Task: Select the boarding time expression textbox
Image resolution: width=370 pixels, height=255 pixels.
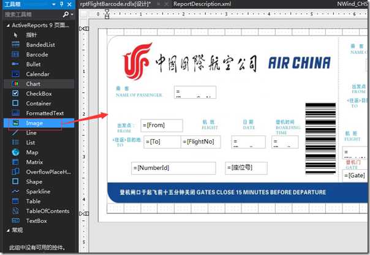Action: coord(285,142)
